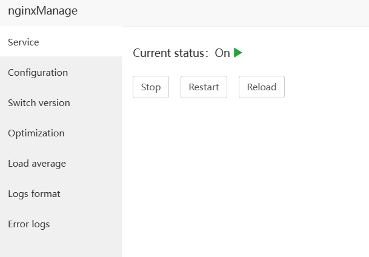Click the green running status triangle
Screen dimensions: 369x257
pos(238,53)
